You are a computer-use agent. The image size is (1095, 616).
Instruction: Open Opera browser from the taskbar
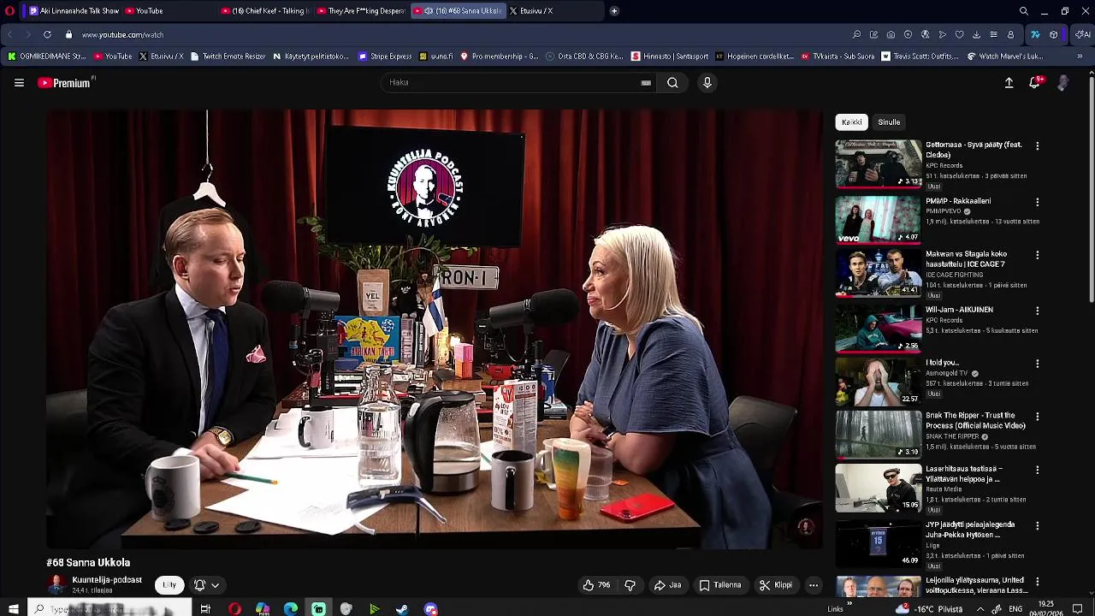[234, 609]
